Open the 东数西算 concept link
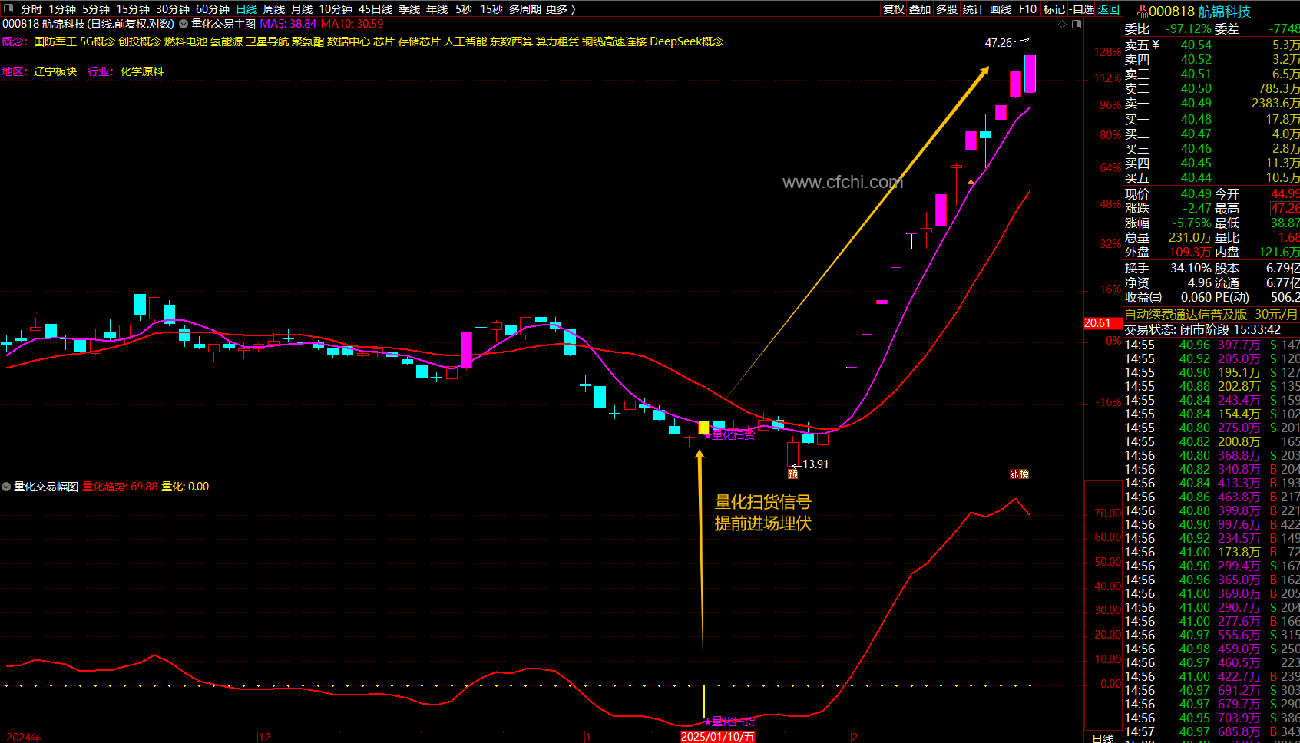The image size is (1300, 743). click(x=511, y=41)
